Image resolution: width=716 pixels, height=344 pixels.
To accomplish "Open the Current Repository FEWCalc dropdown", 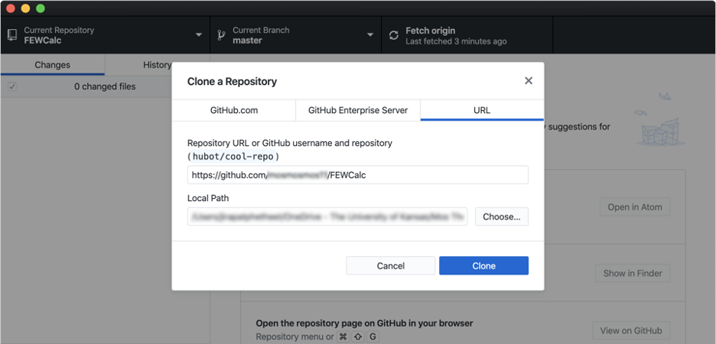I will 105,35.
